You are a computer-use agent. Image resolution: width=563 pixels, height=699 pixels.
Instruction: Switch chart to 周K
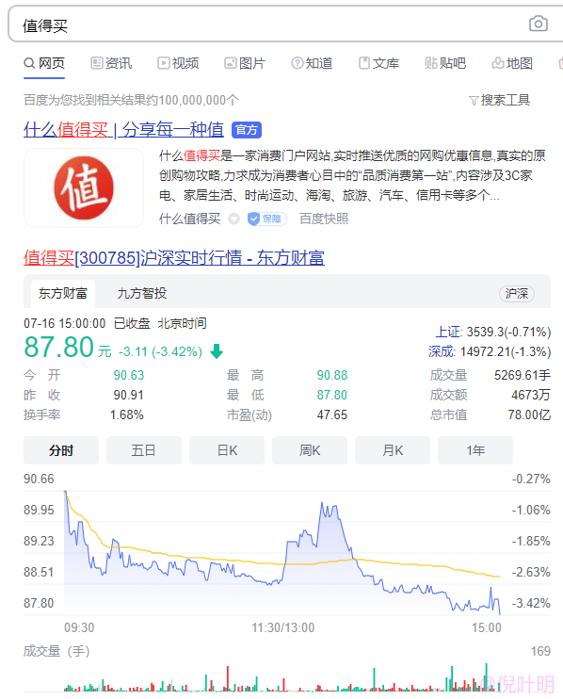[x=310, y=450]
